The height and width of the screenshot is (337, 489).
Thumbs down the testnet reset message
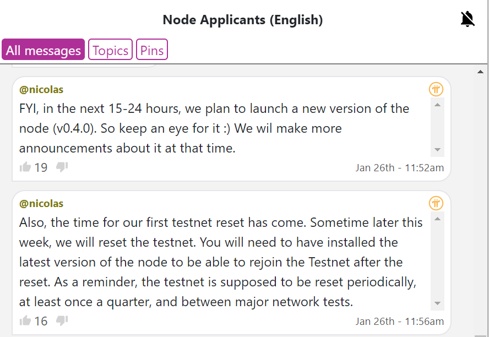62,320
